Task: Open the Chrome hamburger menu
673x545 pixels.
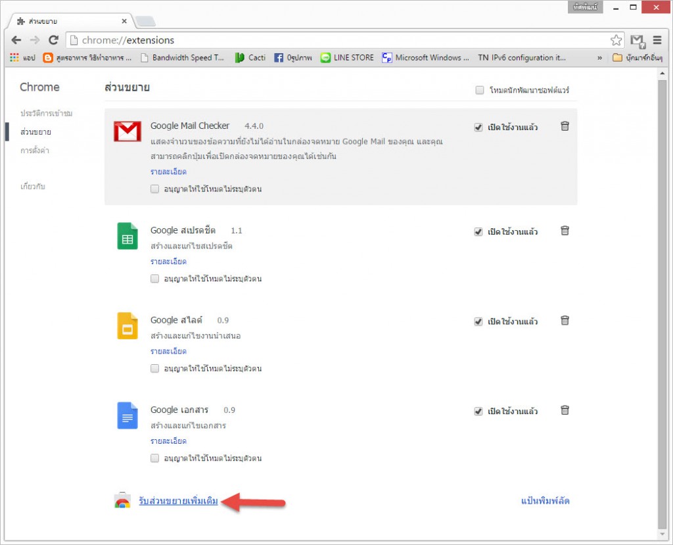Action: click(657, 40)
